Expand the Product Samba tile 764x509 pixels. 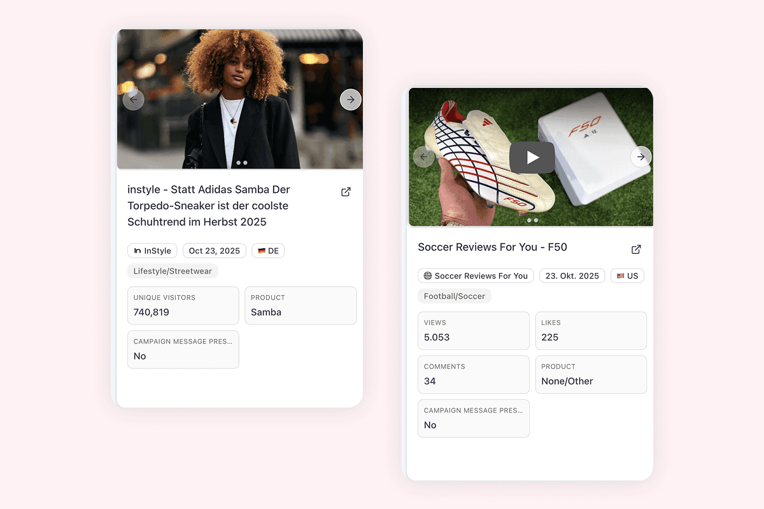pos(301,305)
